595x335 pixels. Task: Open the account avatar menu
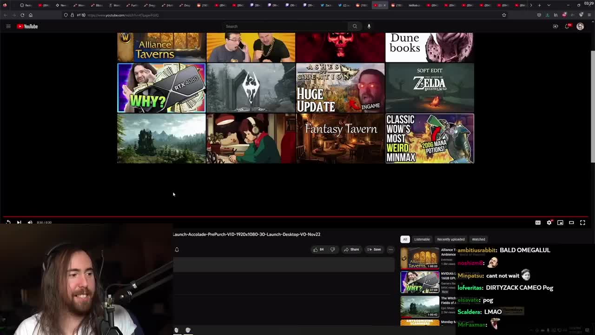point(580,27)
